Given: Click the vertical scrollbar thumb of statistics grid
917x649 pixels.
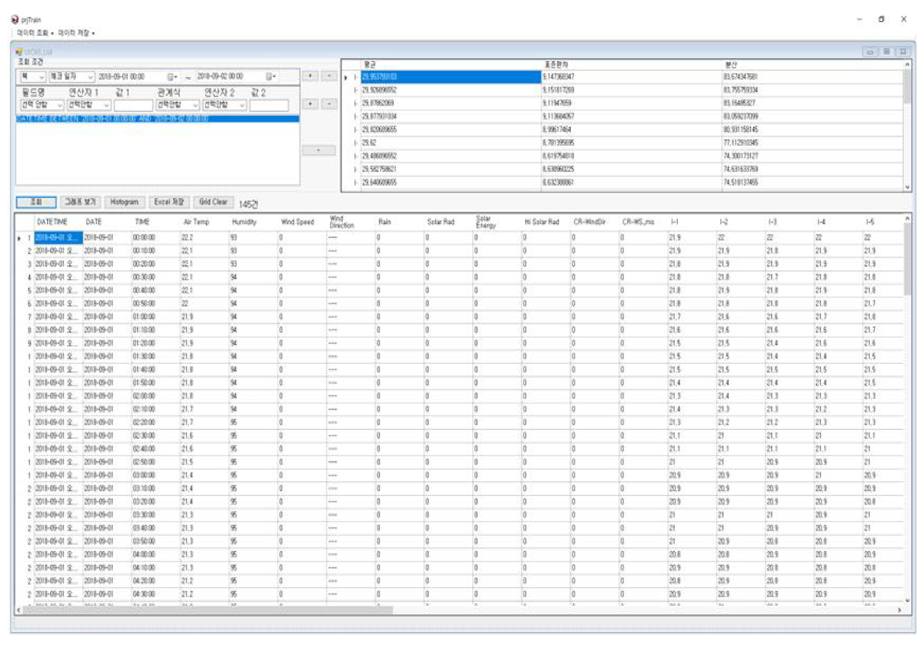Looking at the screenshot, I should pos(907,86).
